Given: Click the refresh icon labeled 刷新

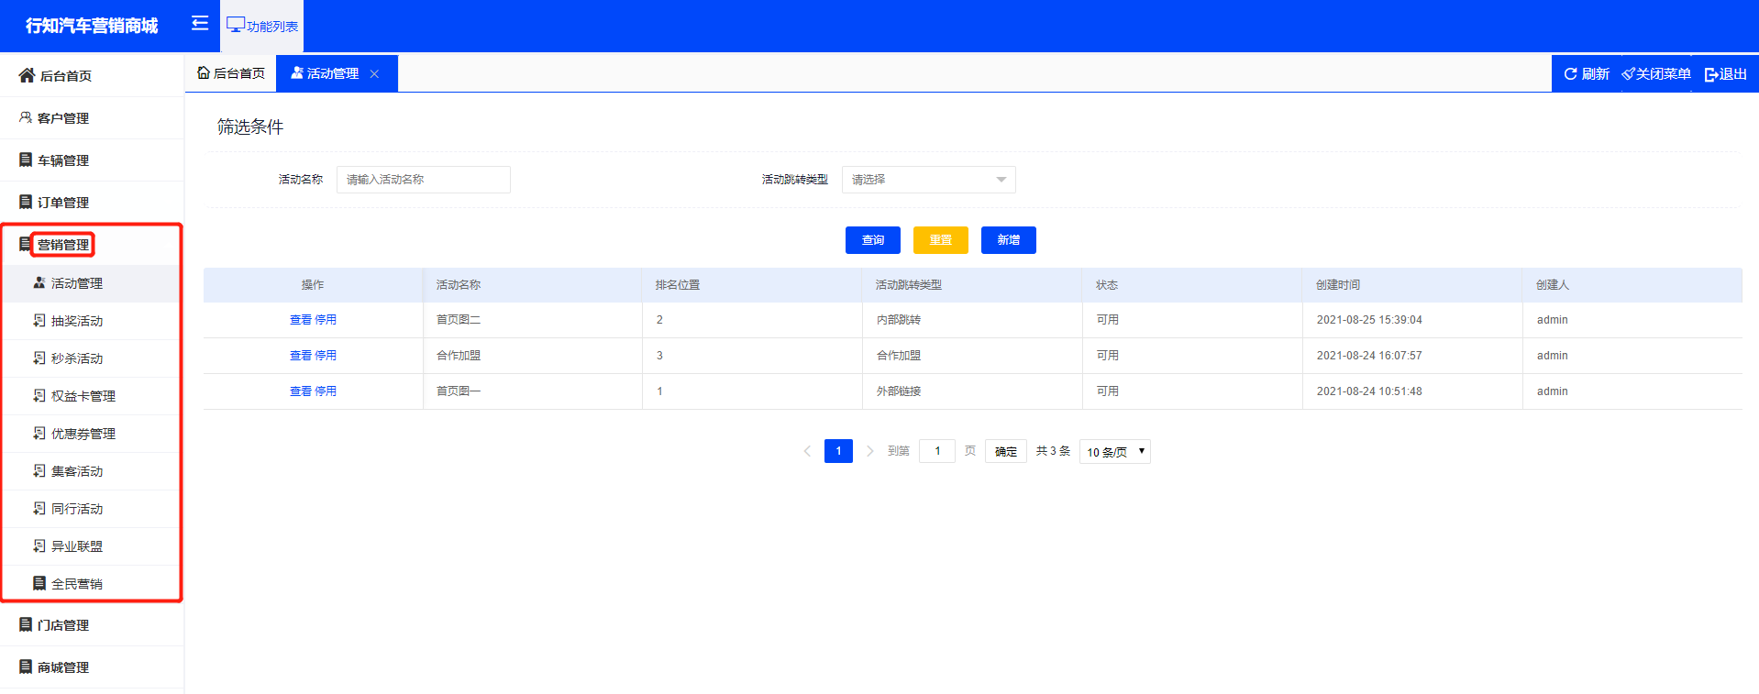Looking at the screenshot, I should click(1570, 74).
